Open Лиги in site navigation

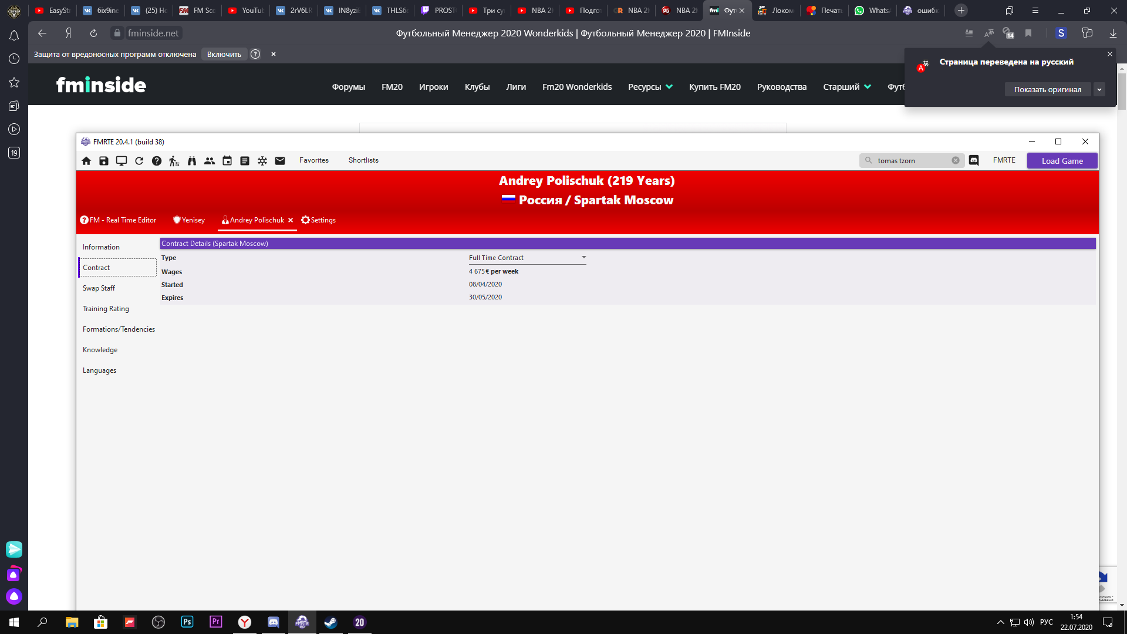click(515, 87)
